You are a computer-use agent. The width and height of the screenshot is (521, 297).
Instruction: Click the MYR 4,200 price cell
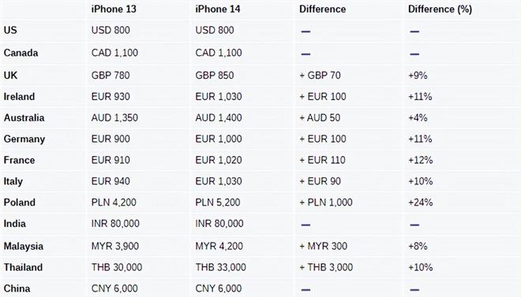[x=219, y=247]
